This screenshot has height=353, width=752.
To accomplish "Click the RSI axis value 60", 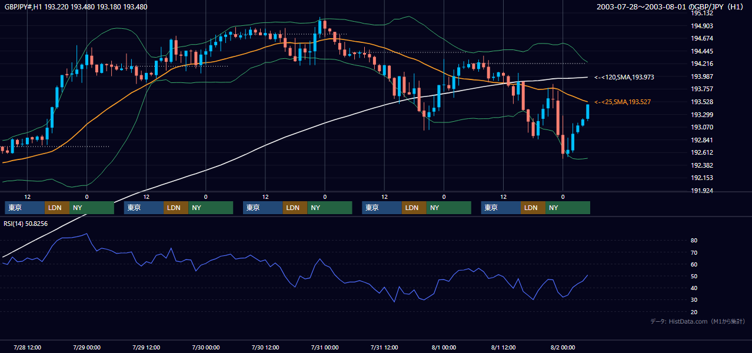I will pyautogui.click(x=694, y=264).
